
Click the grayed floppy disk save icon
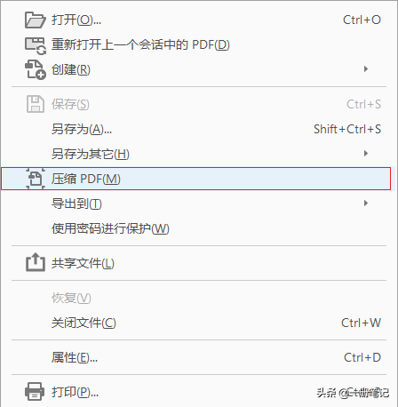pyautogui.click(x=36, y=104)
